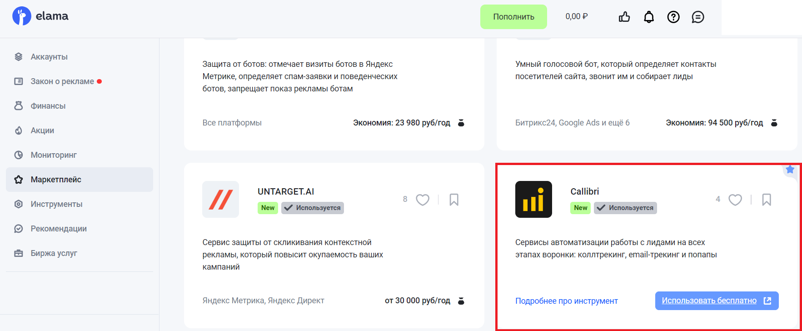Click the like count 8 on UNTARGET.AI

(x=405, y=199)
